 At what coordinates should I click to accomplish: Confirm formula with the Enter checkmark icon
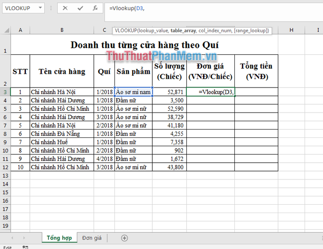(x=80, y=8)
